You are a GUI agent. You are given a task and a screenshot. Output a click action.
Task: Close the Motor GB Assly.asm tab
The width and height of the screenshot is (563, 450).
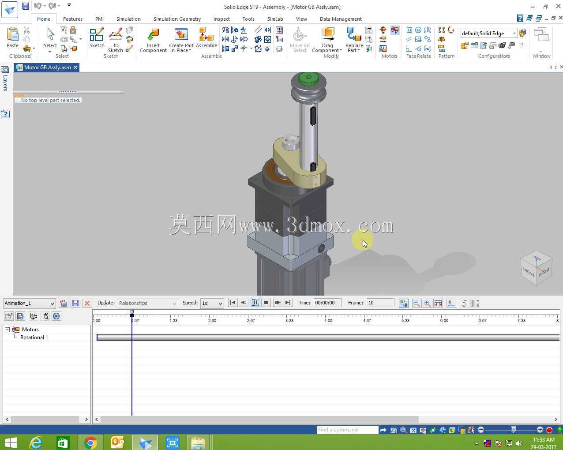pos(75,67)
